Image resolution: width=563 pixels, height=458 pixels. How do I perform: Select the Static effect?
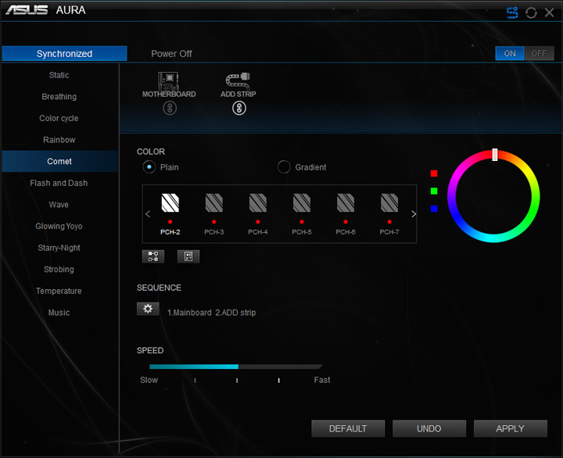point(59,75)
